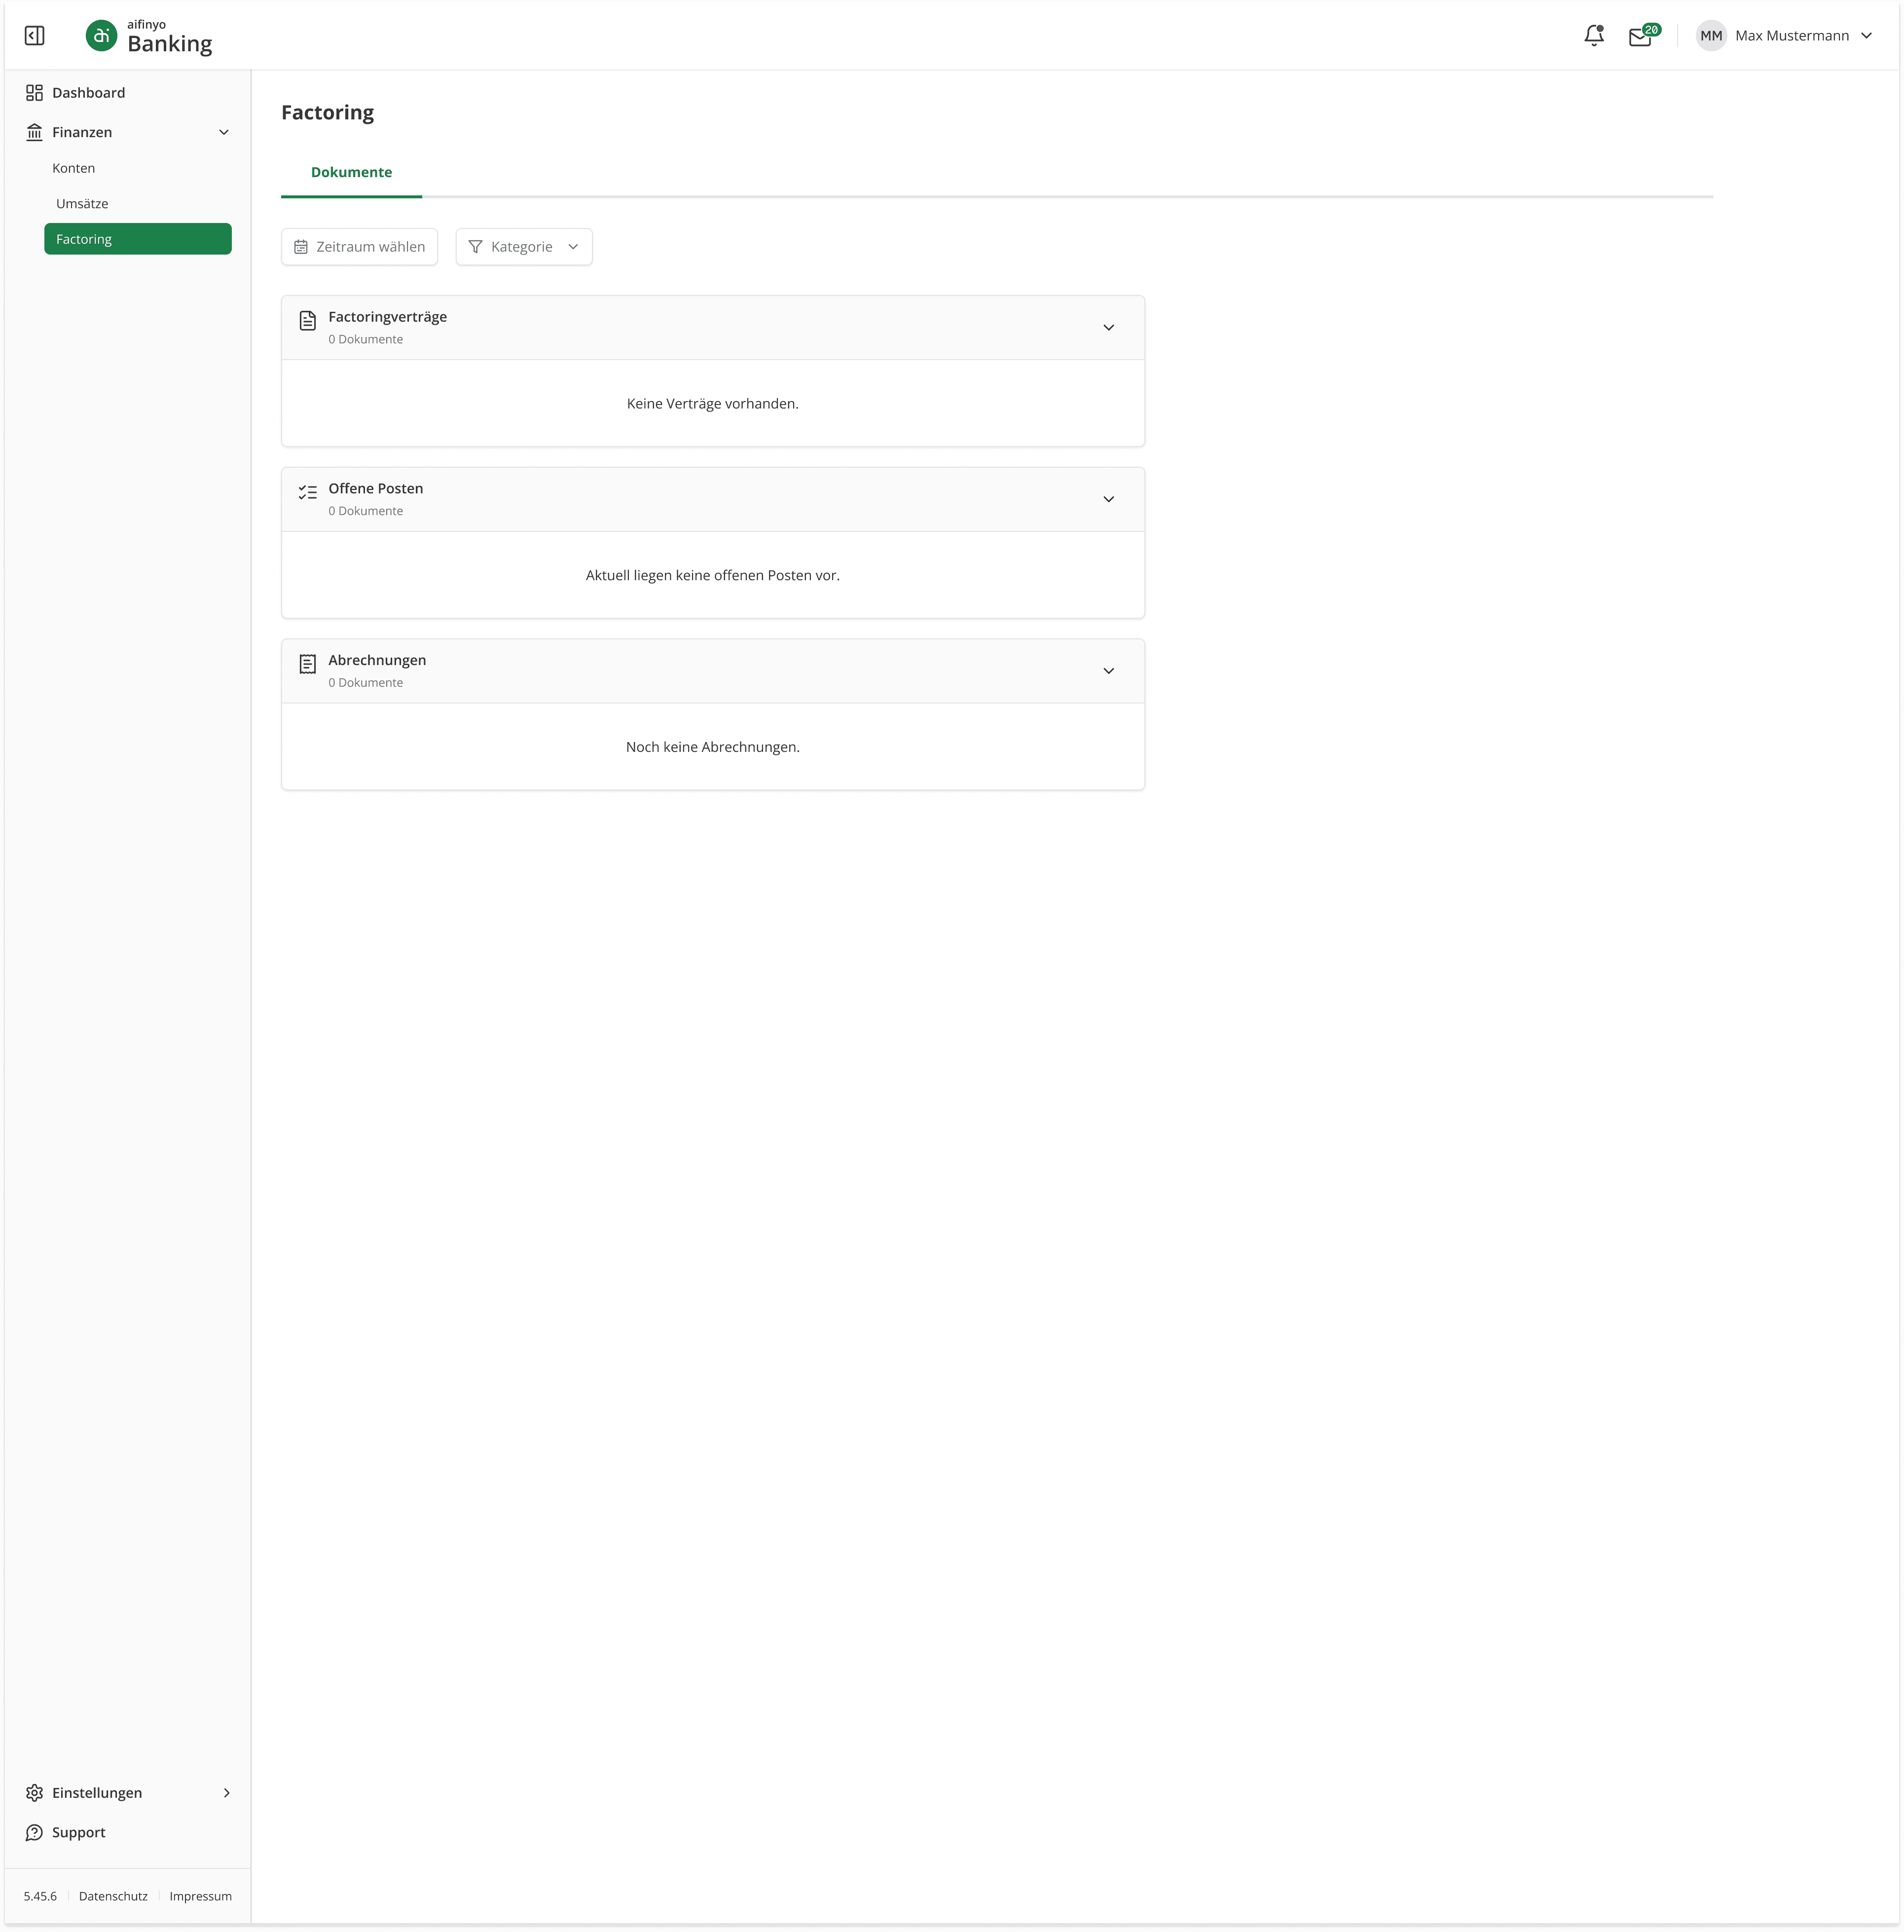The width and height of the screenshot is (1904, 1932).
Task: Open the Kategorie filter dropdown
Action: pos(524,247)
